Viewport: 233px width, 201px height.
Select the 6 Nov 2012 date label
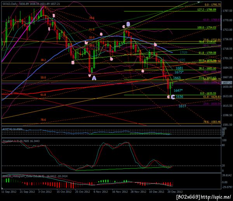pyautogui.click(x=101, y=192)
